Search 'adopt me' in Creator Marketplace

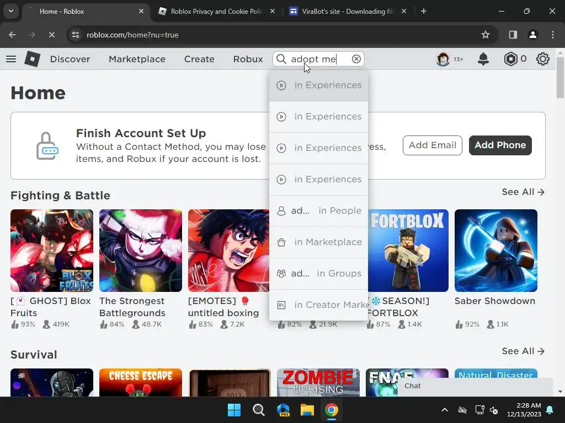pyautogui.click(x=318, y=305)
